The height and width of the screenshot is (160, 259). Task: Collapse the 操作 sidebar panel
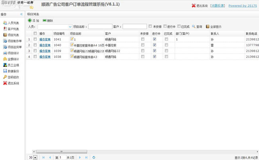point(22,14)
